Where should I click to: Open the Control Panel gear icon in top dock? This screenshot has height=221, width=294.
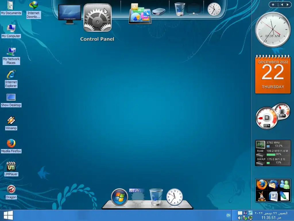pyautogui.click(x=98, y=18)
